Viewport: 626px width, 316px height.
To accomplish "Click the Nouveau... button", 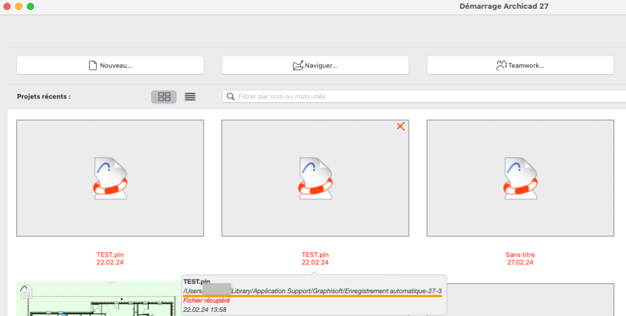I will click(110, 65).
